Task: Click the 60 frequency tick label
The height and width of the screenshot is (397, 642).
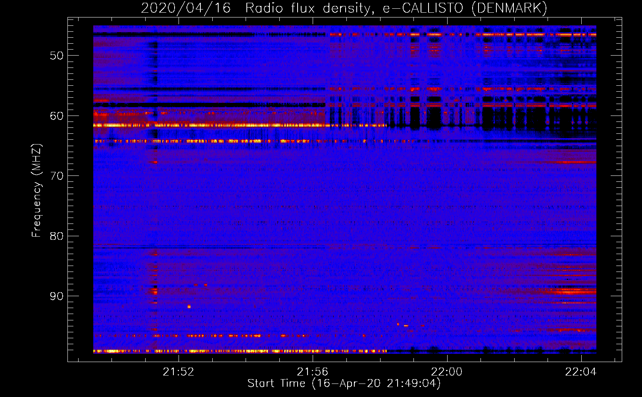Action: [x=57, y=116]
